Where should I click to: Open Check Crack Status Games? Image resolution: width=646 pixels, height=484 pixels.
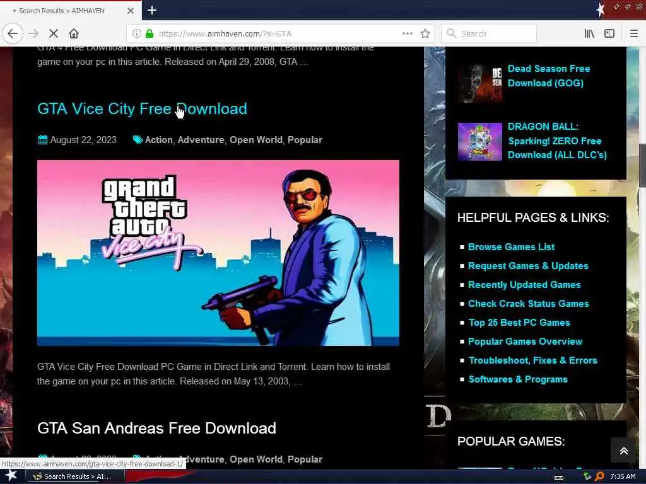[x=529, y=304]
